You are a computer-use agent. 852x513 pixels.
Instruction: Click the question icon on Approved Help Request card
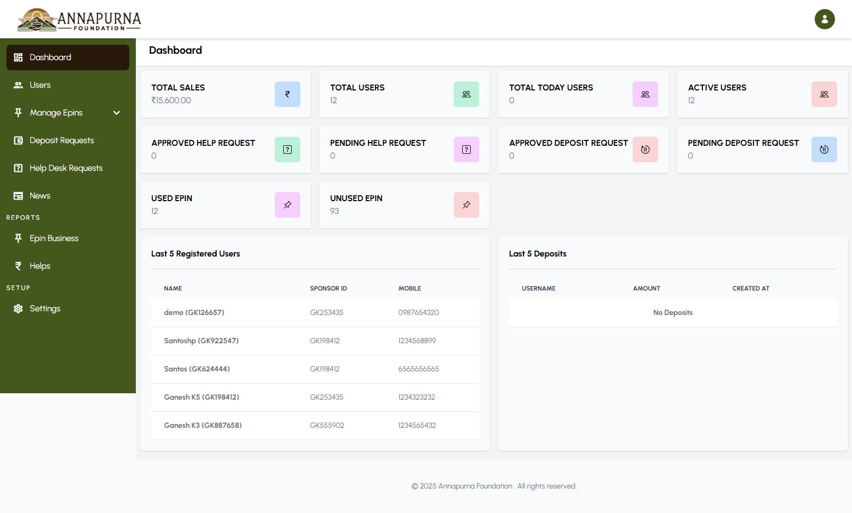pos(287,150)
